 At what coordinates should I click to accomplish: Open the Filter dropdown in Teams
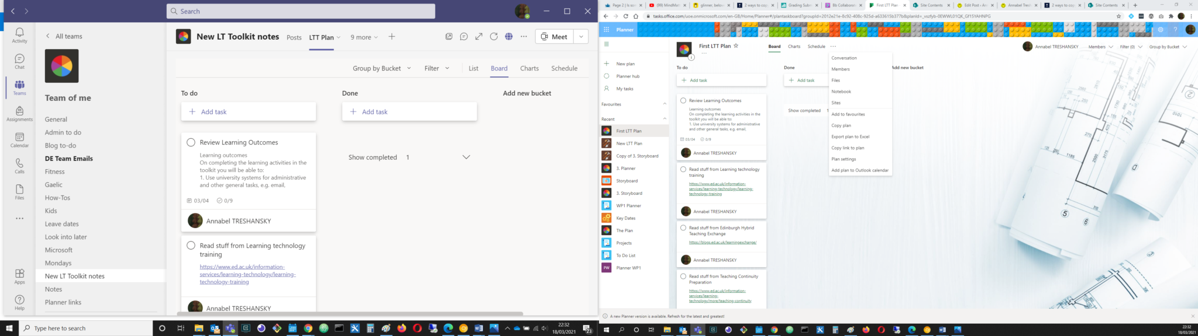pos(437,68)
